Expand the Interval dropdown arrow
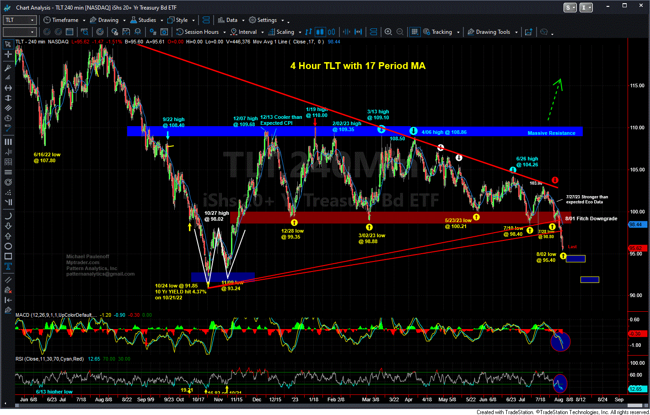 (x=262, y=32)
